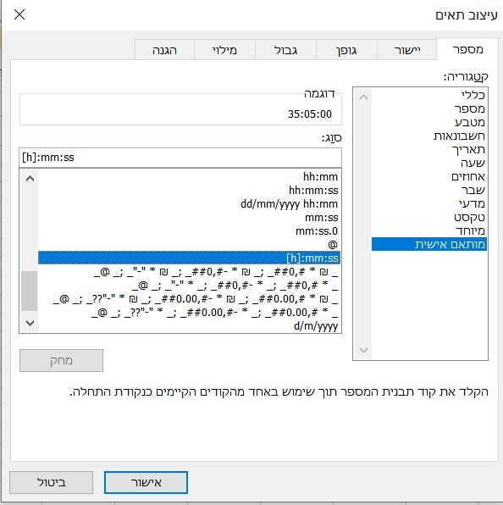Switch to the יישור tab
This screenshot has height=505, width=503.
point(406,50)
